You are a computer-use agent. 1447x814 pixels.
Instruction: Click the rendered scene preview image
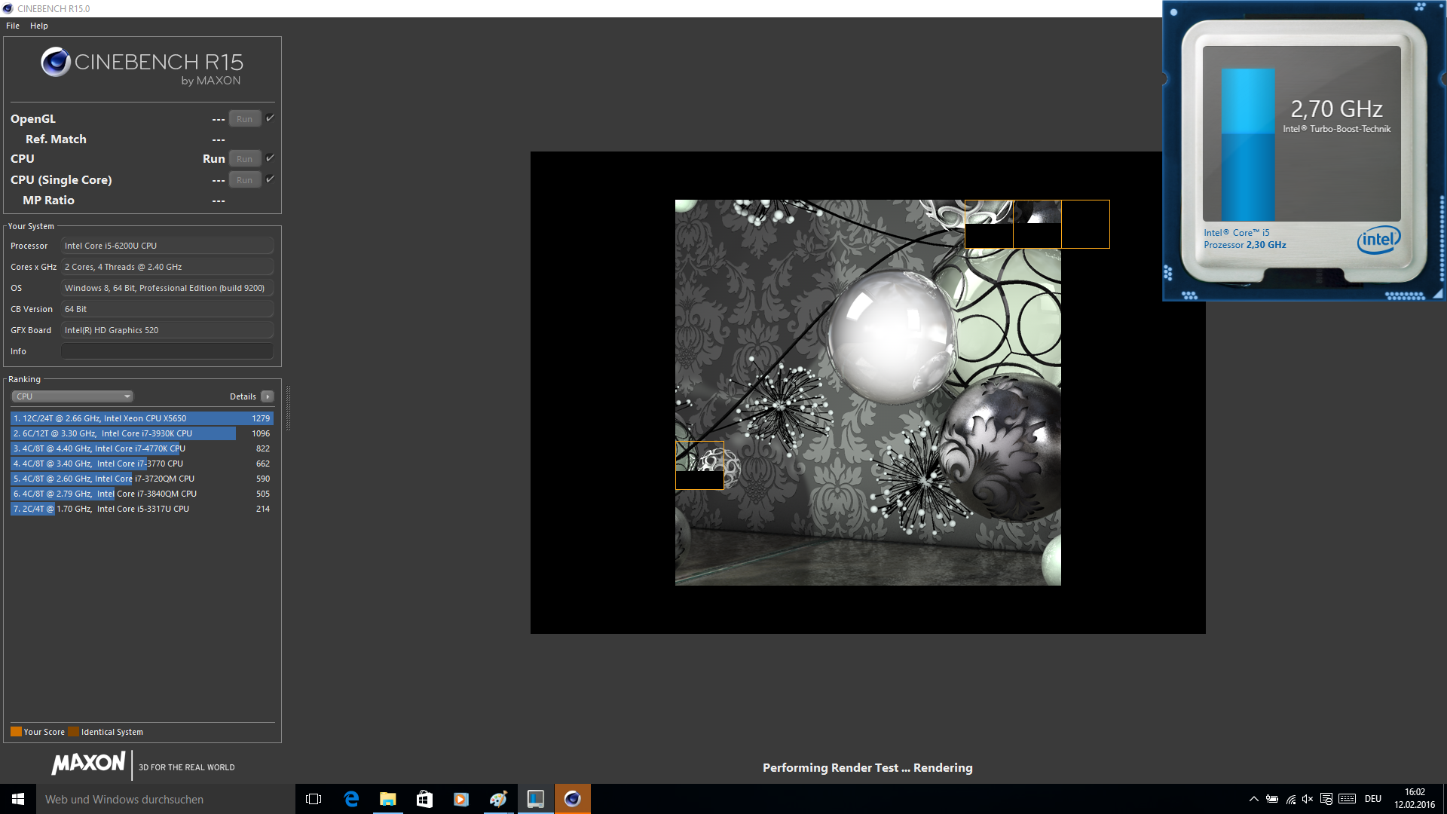867,393
